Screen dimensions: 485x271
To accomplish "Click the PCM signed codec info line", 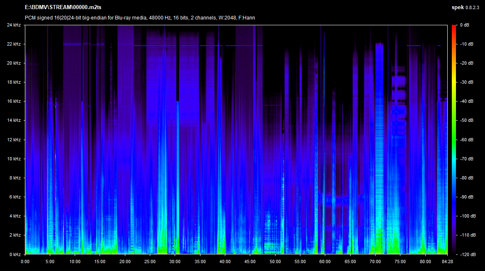I will pyautogui.click(x=140, y=17).
